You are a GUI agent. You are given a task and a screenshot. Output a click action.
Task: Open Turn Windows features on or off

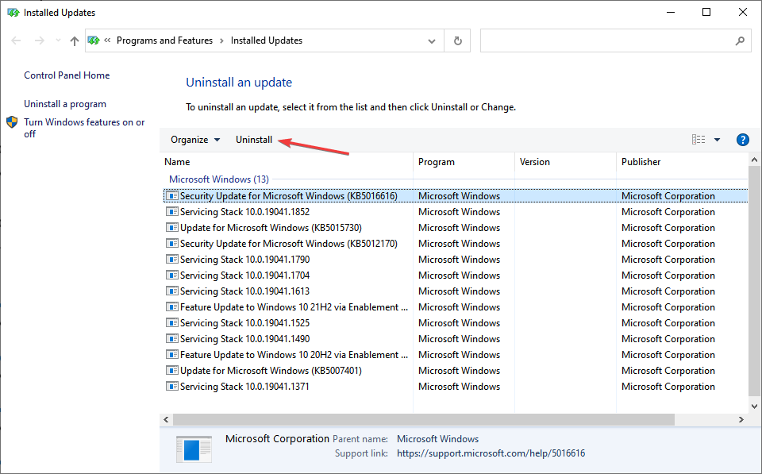click(x=84, y=128)
